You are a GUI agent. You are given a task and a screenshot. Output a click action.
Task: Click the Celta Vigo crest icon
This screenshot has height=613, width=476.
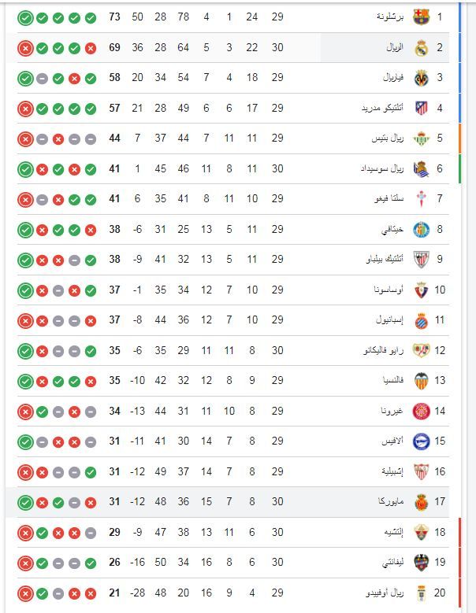(x=420, y=198)
